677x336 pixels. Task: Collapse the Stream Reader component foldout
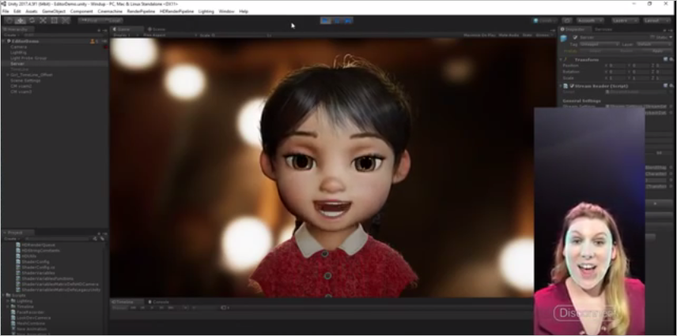click(x=562, y=86)
